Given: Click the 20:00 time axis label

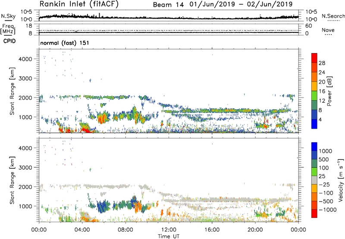Looking at the screenshot, I should coord(255,230).
